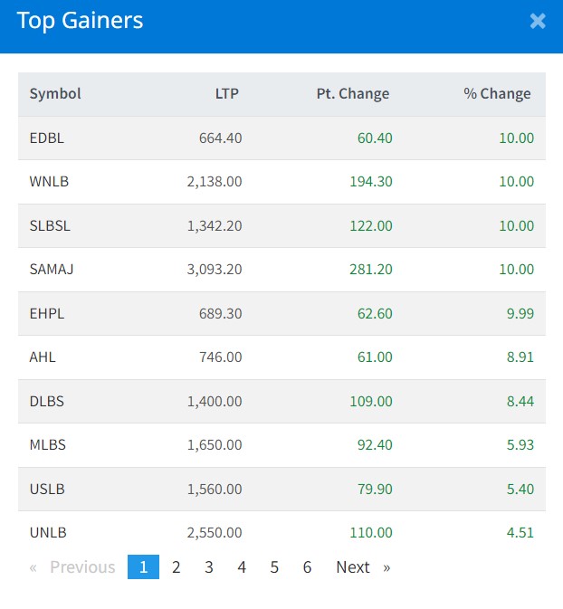
Task: Sort table by Symbol column header
Action: tap(55, 93)
